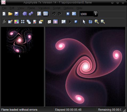Open the View menu
This screenshot has width=127, height=112.
pos(21,8)
